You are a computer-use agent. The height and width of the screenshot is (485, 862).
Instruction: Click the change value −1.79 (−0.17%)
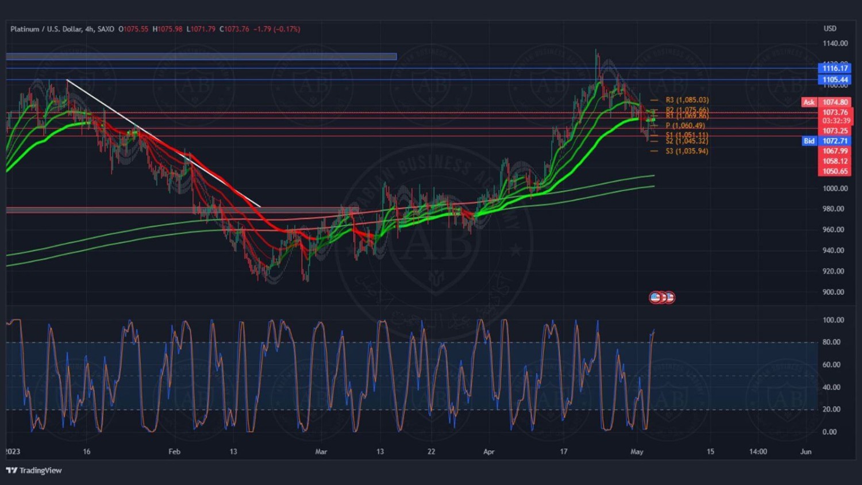277,29
